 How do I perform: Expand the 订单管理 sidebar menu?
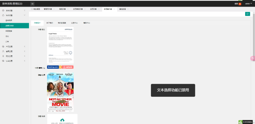tap(25, 61)
